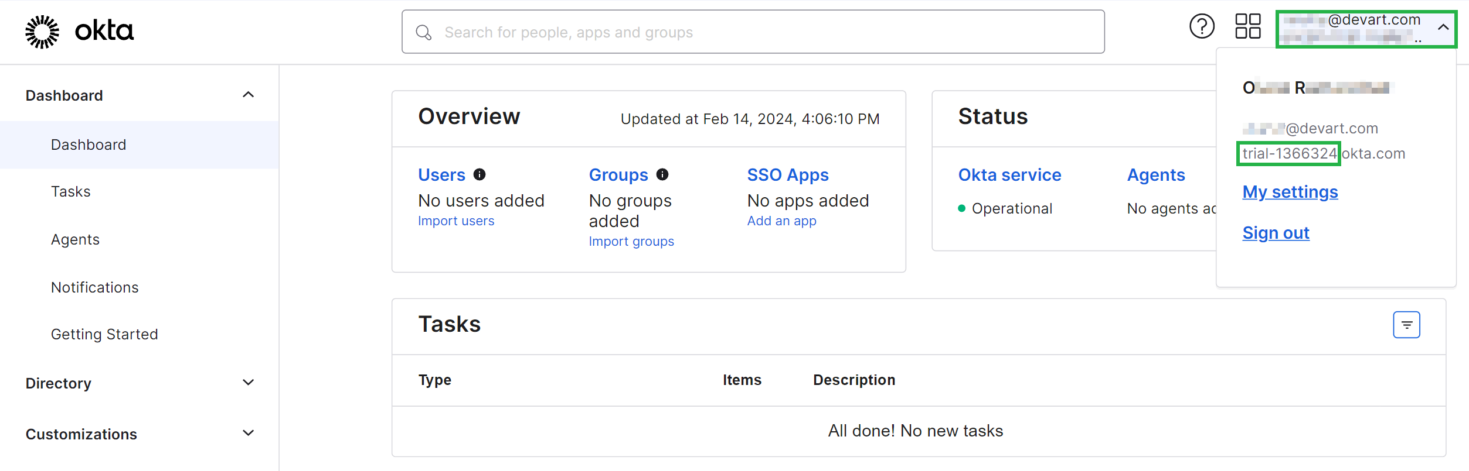1469x471 pixels.
Task: Click Add an app link
Action: coord(782,221)
